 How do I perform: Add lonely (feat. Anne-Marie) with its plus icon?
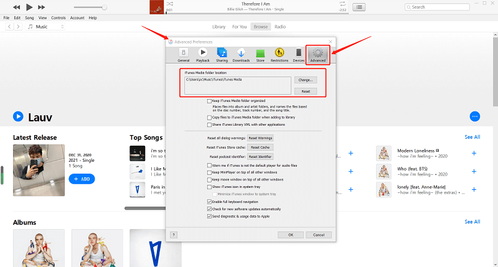474,190
